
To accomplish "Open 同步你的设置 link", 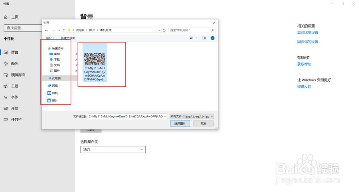I will pyautogui.click(x=308, y=42).
